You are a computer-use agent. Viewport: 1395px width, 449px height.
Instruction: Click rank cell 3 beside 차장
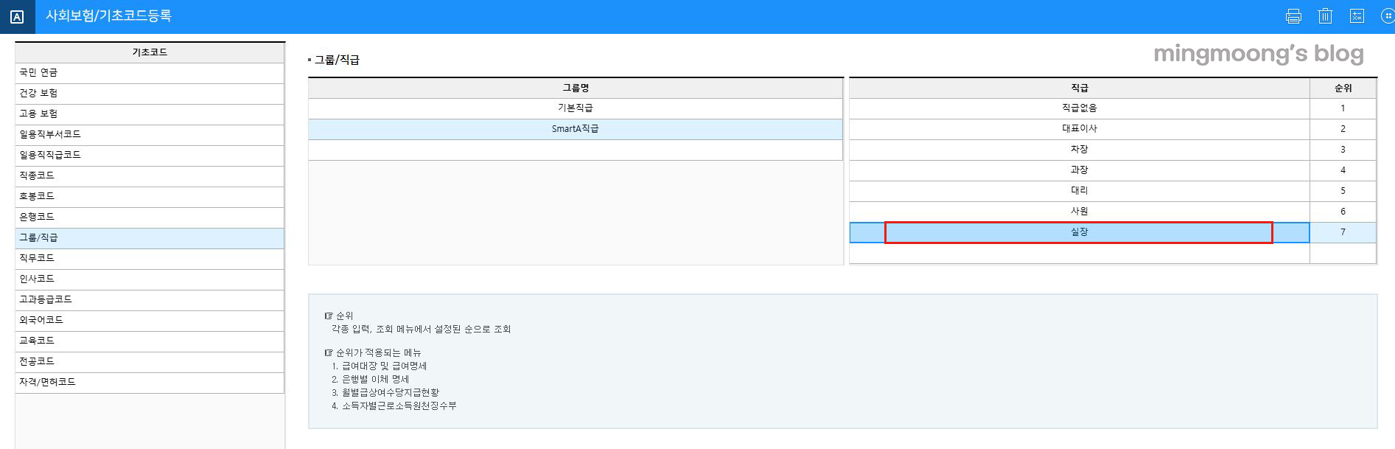(x=1343, y=150)
